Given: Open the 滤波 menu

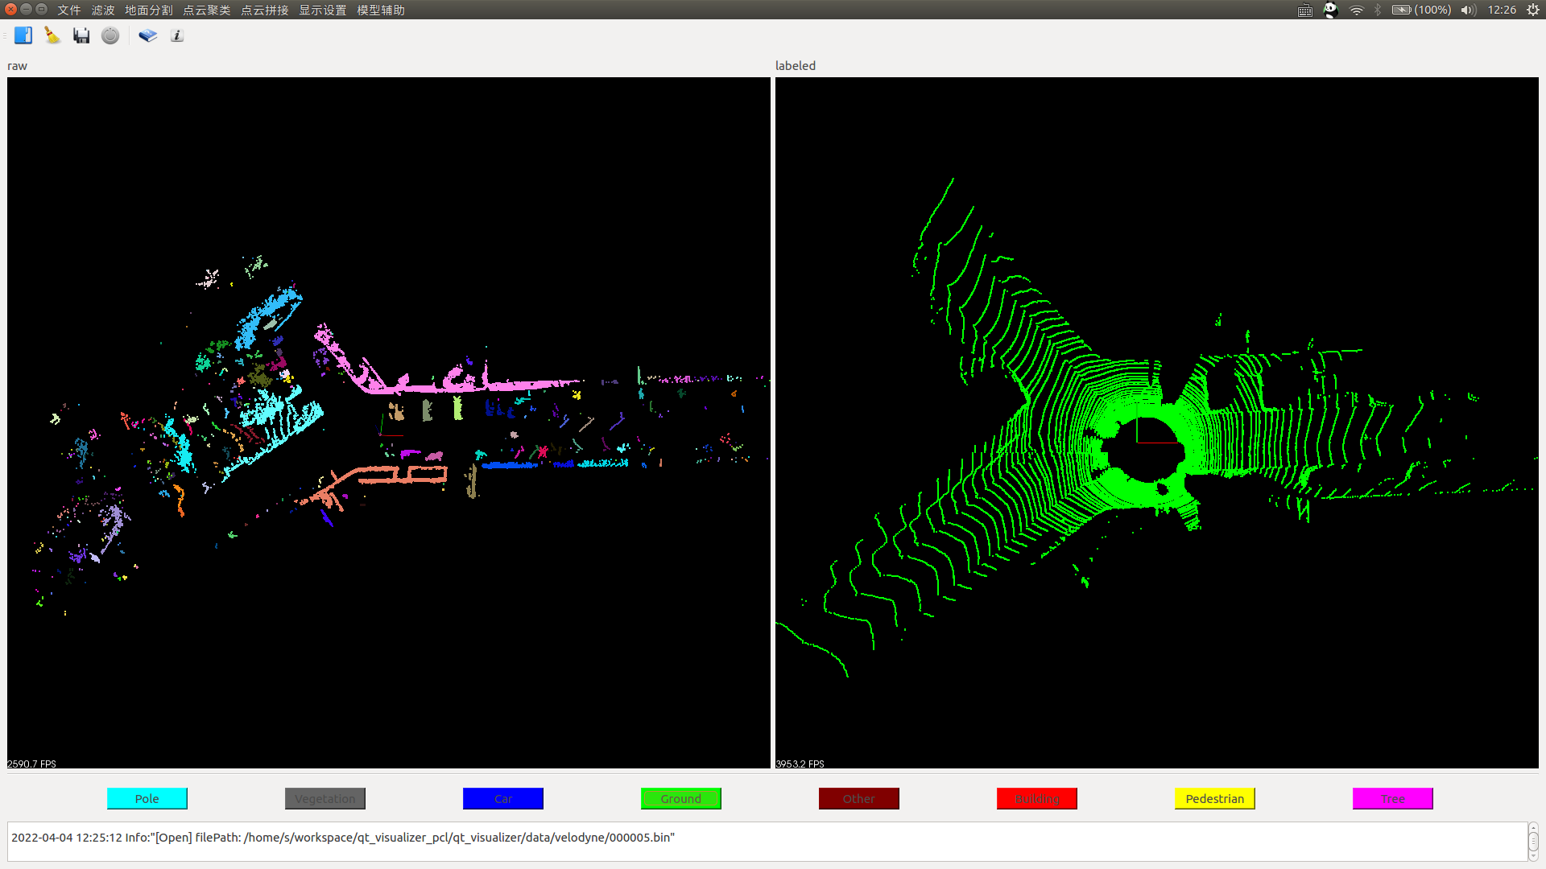Looking at the screenshot, I should [x=102, y=10].
